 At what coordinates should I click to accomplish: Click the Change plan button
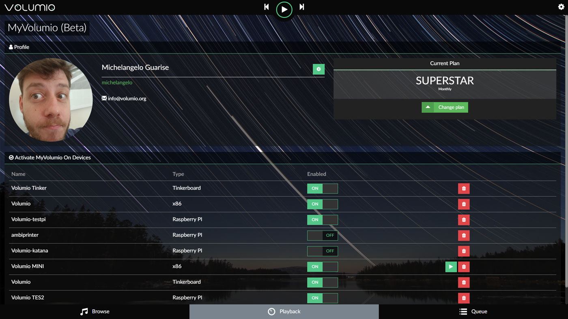point(451,107)
